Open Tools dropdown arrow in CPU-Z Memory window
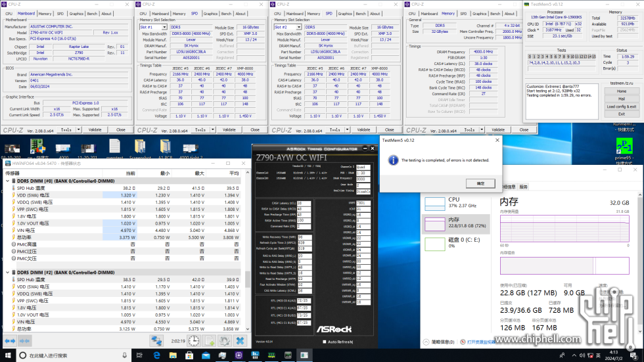Image resolution: width=644 pixels, height=362 pixels. (482, 129)
